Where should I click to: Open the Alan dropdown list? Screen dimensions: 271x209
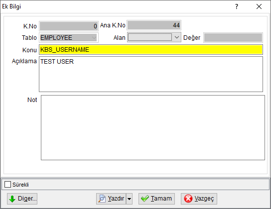coord(177,37)
